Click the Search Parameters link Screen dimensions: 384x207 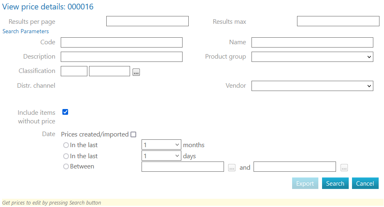25,32
